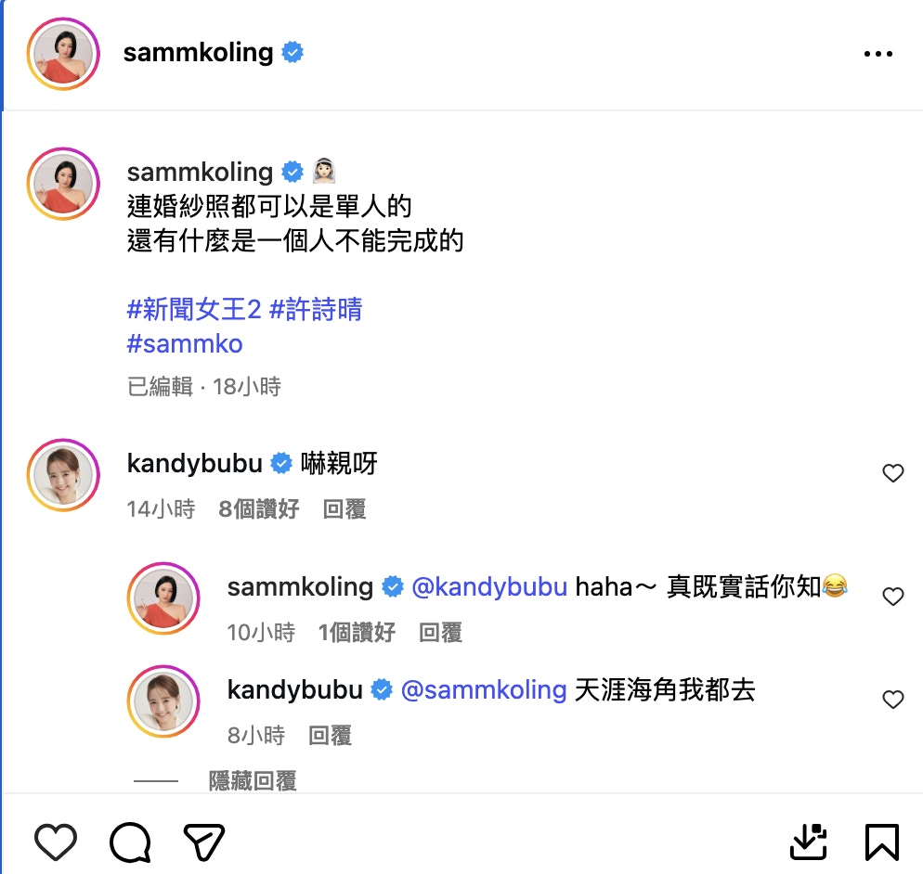This screenshot has height=874, width=923.
Task: Click the download icon at bottom
Action: tap(808, 842)
